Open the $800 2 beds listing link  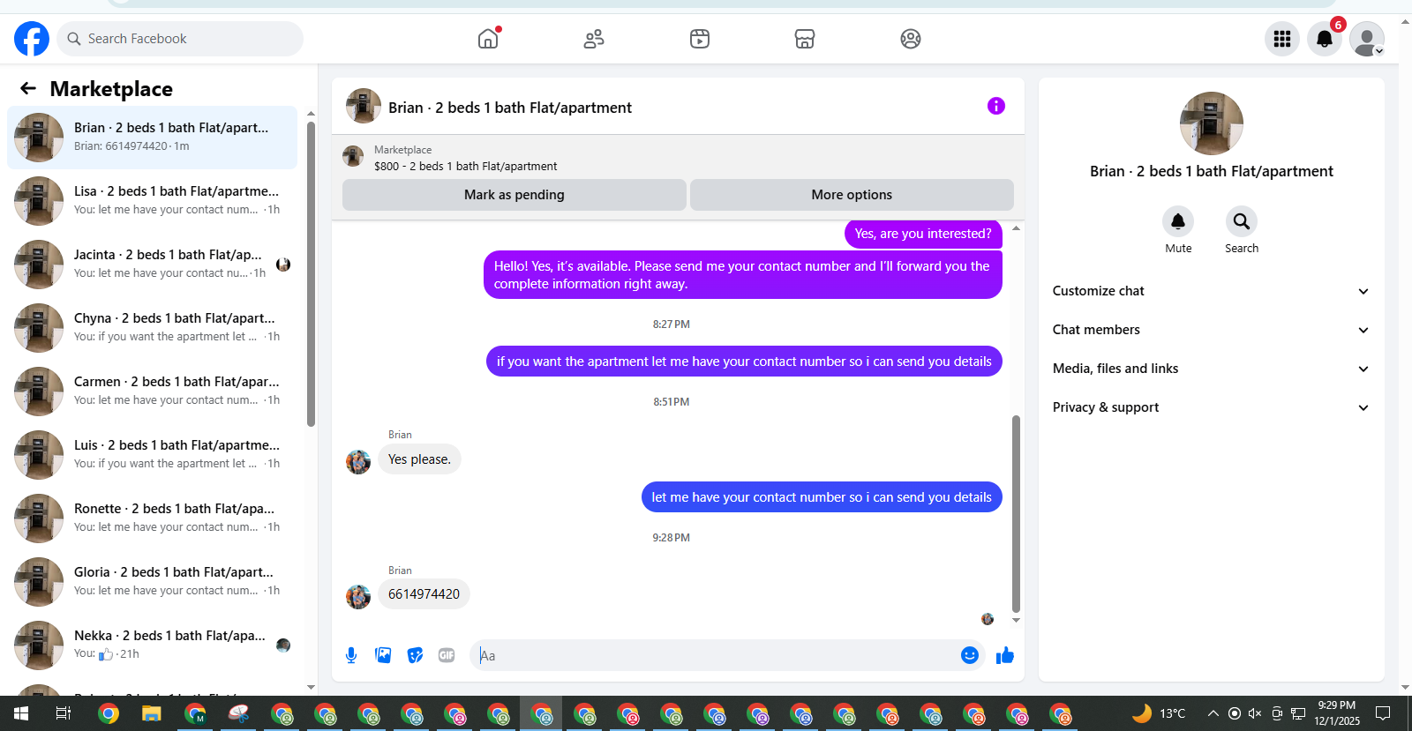tap(465, 166)
